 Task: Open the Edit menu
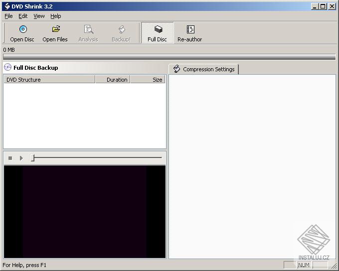[23, 16]
